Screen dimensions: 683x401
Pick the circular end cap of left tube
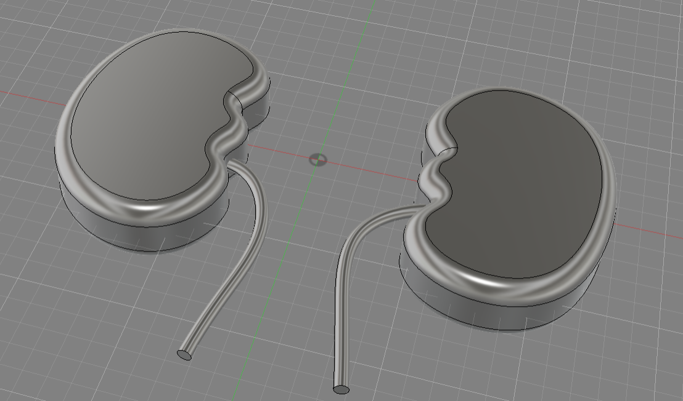184,354
